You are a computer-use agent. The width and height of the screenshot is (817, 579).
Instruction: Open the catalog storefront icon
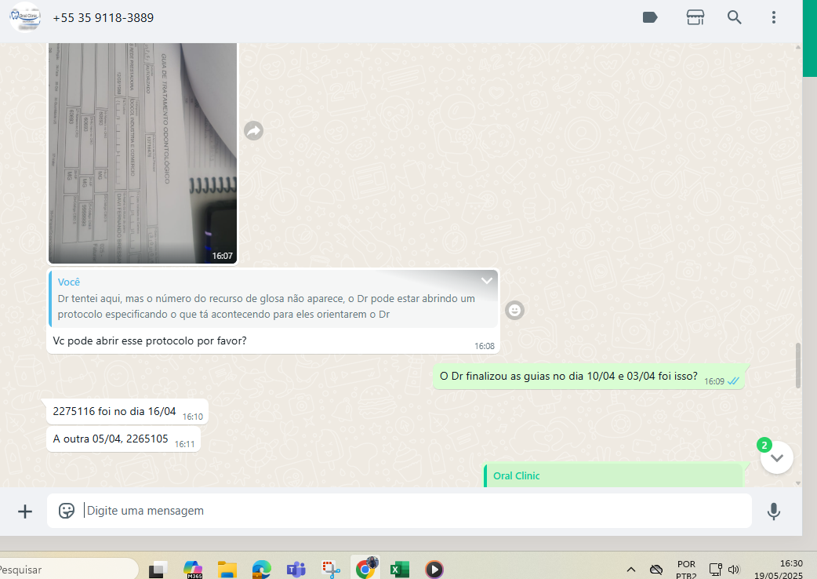coord(695,17)
